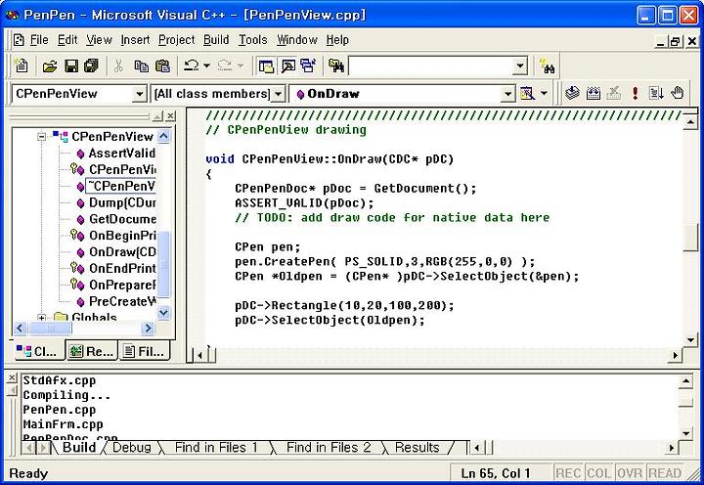This screenshot has width=704, height=485.
Task: Click the Cut scissors icon
Action: coord(118,66)
